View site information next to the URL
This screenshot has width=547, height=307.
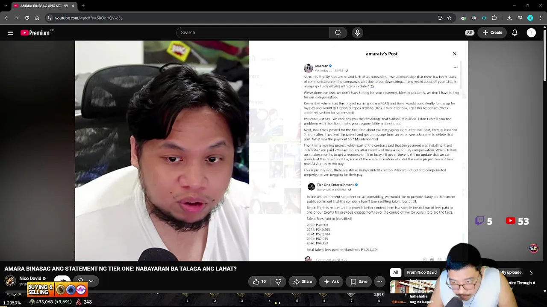pyautogui.click(x=50, y=18)
